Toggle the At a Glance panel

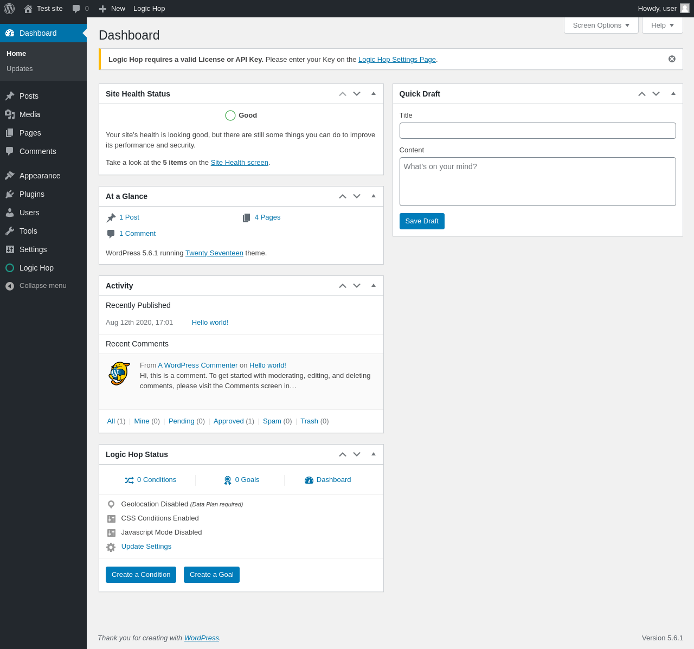coord(374,196)
